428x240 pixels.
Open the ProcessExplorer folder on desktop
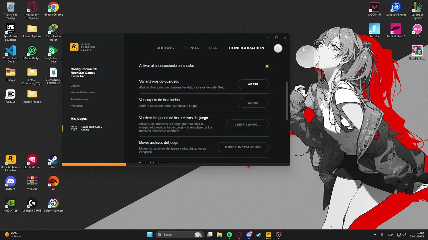(x=32, y=31)
